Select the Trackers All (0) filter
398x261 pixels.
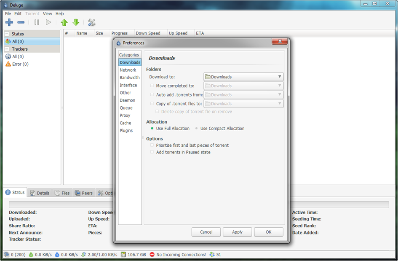[32, 57]
